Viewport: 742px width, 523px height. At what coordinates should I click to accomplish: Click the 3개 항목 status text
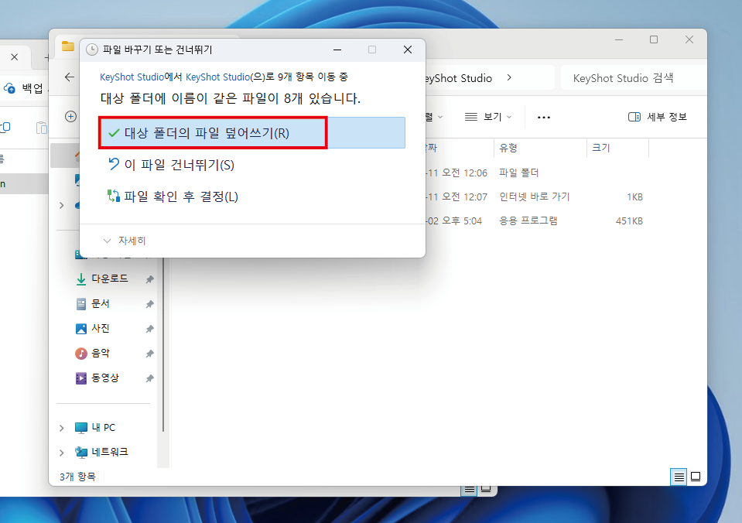[x=77, y=477]
